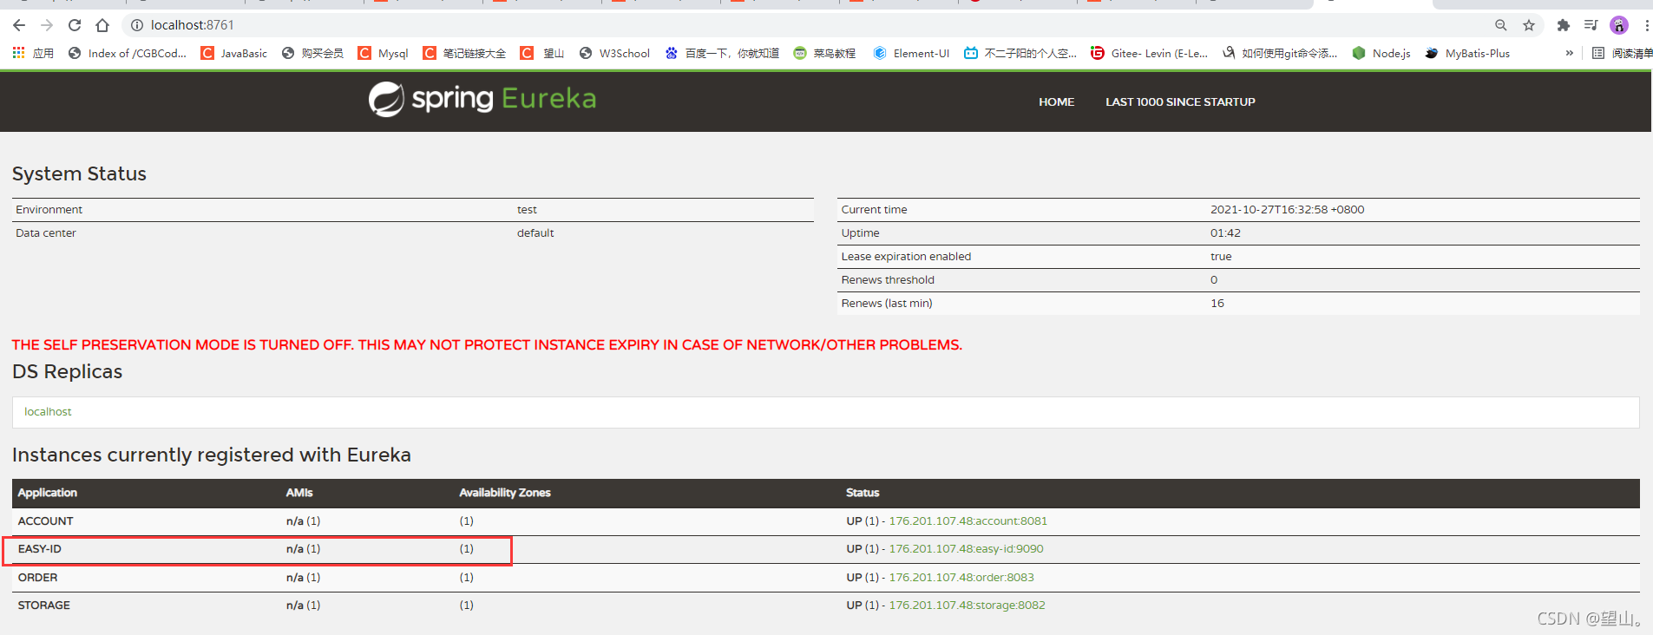Image resolution: width=1653 pixels, height=635 pixels.
Task: Click the Environment value test
Action: [527, 209]
